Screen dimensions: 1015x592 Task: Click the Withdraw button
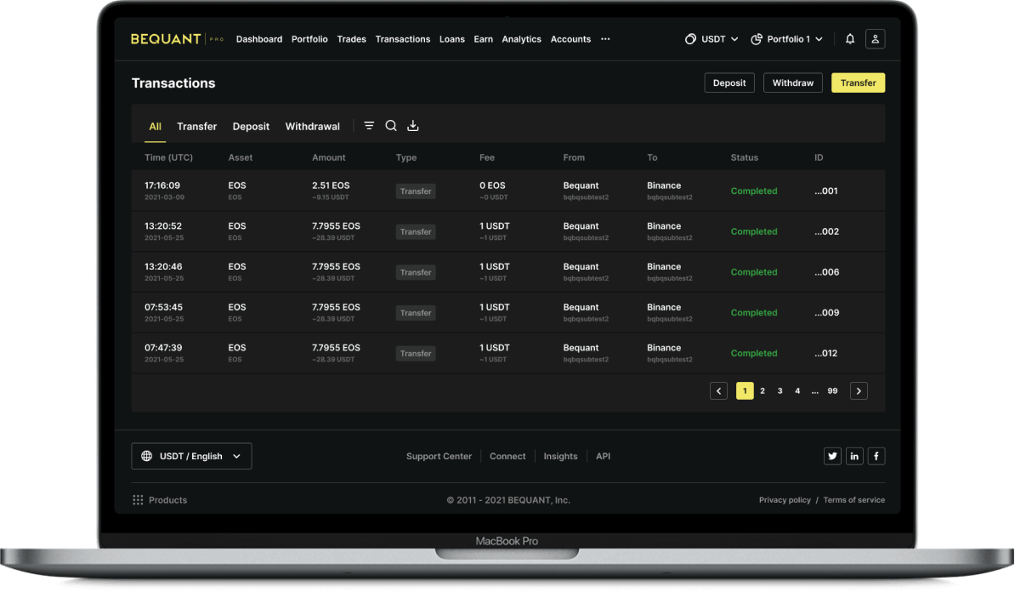pyautogui.click(x=792, y=83)
